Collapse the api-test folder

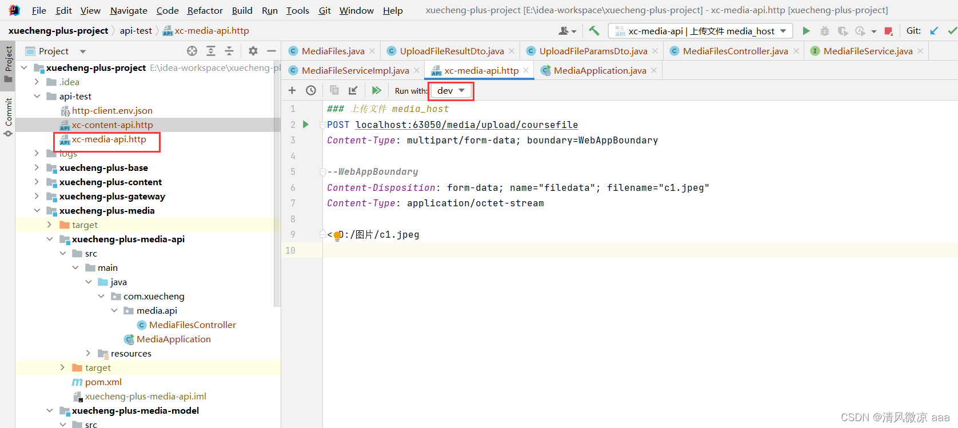click(x=37, y=96)
